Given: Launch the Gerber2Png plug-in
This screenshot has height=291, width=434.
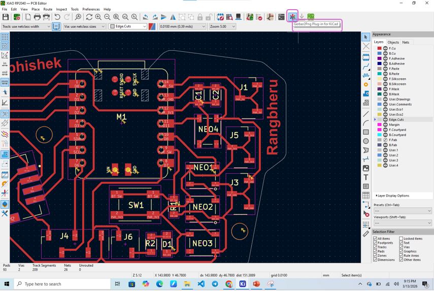Looking at the screenshot, I should (x=292, y=17).
